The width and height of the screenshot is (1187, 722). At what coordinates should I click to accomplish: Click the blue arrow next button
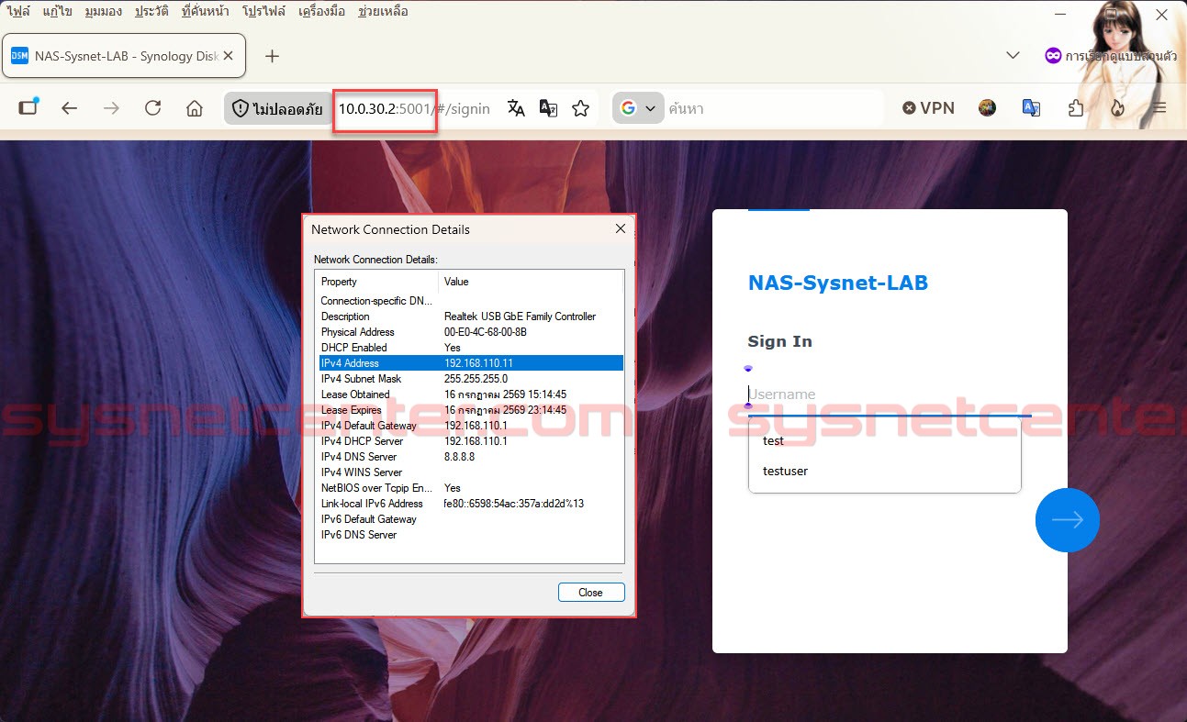click(x=1067, y=520)
